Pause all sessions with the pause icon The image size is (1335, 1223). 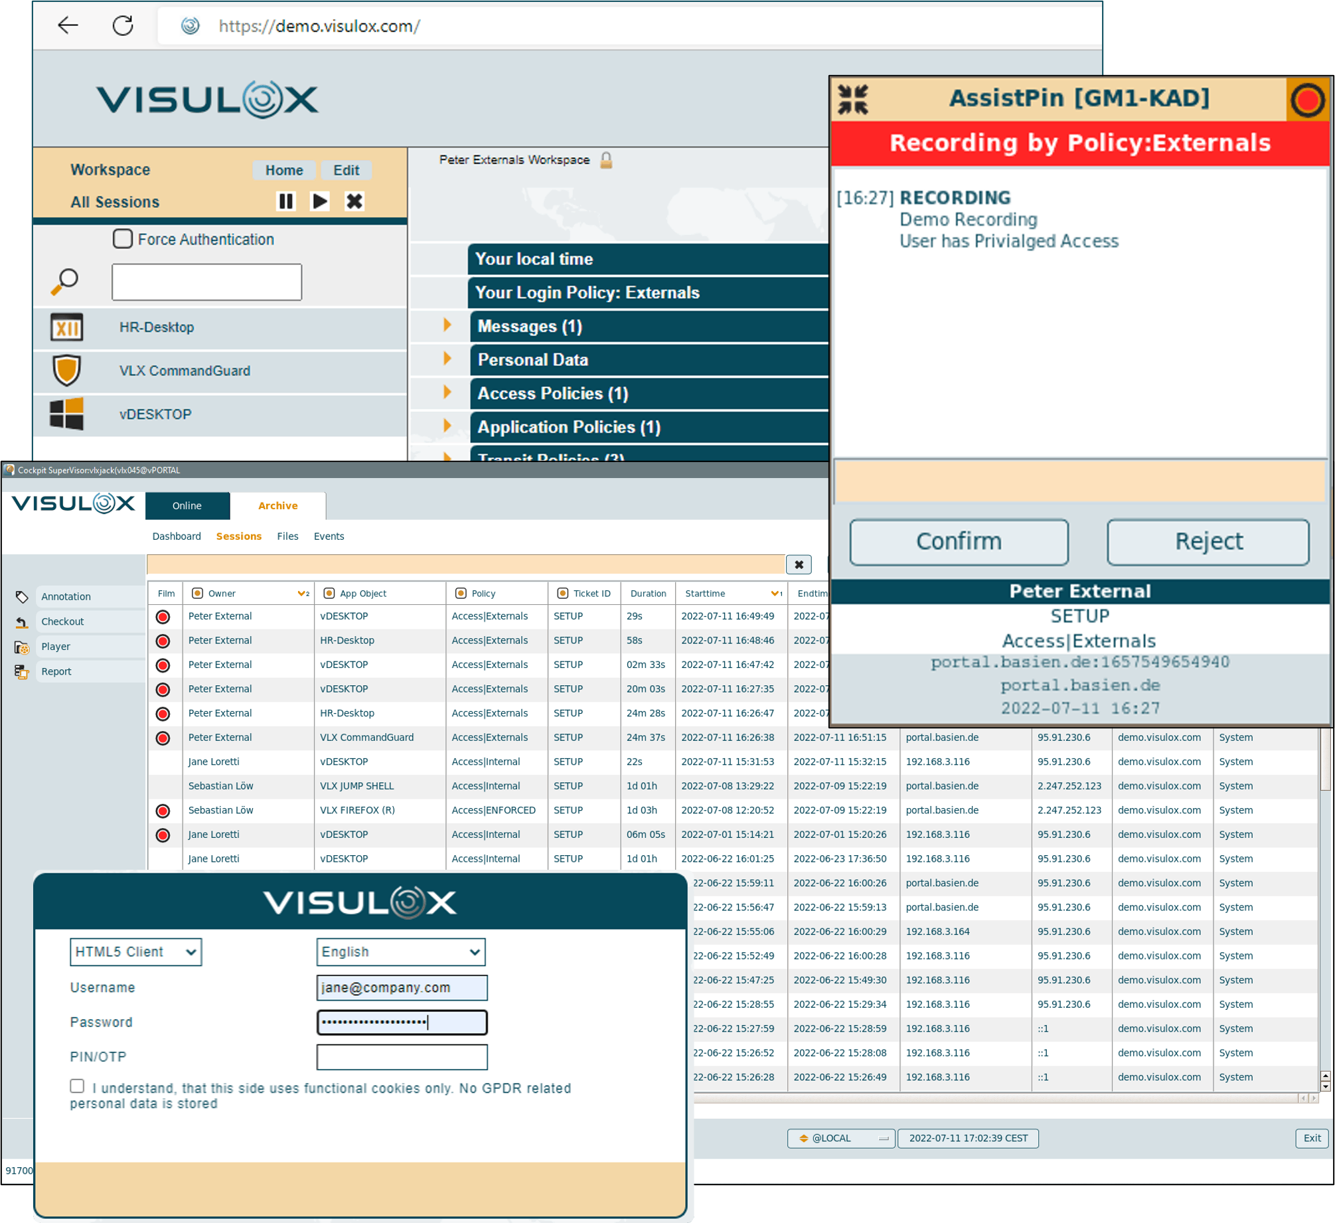(x=285, y=201)
